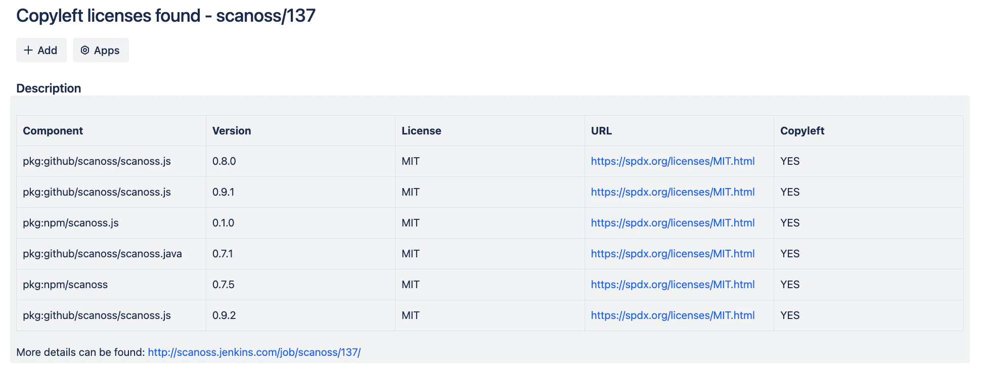This screenshot has height=366, width=981.
Task: Click the issue title 'Copyleft licenses found - scanoss/137'
Action: [166, 16]
